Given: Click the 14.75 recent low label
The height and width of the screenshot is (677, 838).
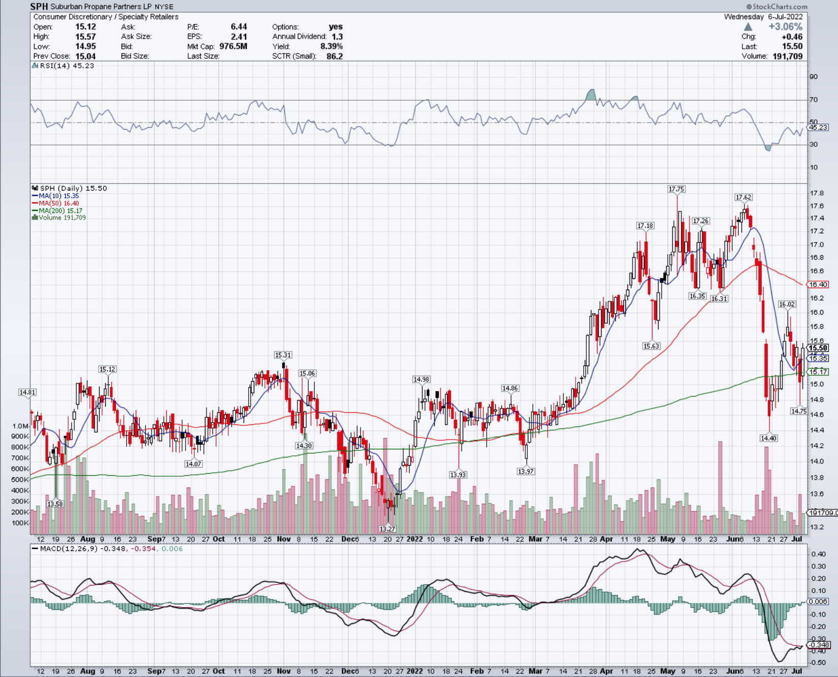Looking at the screenshot, I should (799, 411).
